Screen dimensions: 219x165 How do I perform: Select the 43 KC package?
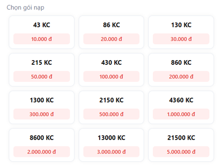[41, 32]
